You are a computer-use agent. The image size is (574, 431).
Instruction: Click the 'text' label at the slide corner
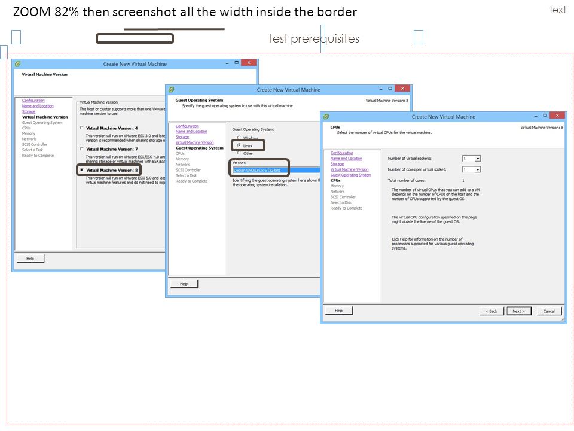click(557, 10)
